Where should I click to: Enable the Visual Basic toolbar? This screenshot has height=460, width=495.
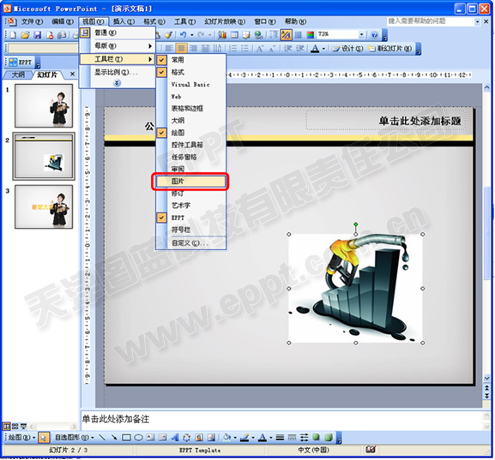point(191,84)
